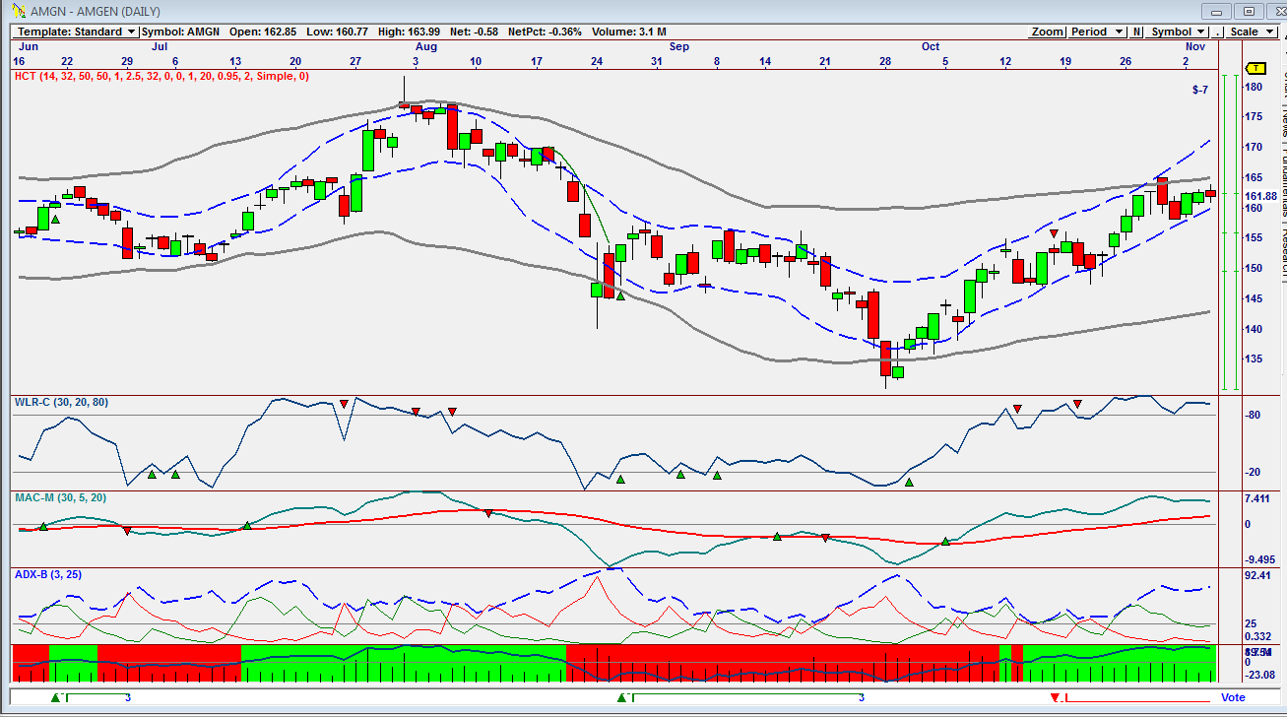The image size is (1287, 717).
Task: Open the Template: Standard dropdown
Action: pyautogui.click(x=76, y=32)
